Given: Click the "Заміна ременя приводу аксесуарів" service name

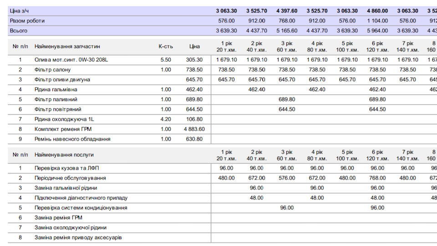Looking at the screenshot, I should click(78, 238).
